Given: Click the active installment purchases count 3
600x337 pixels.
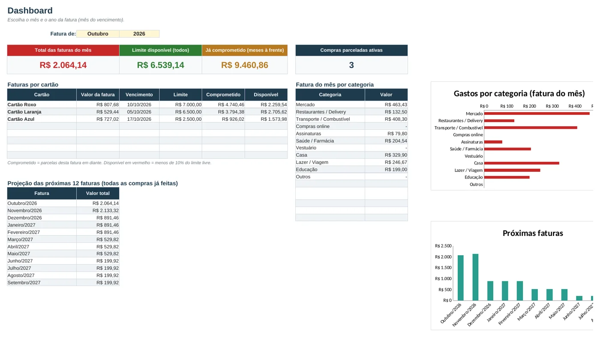Looking at the screenshot, I should [x=351, y=65].
